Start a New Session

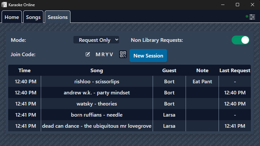[148, 56]
